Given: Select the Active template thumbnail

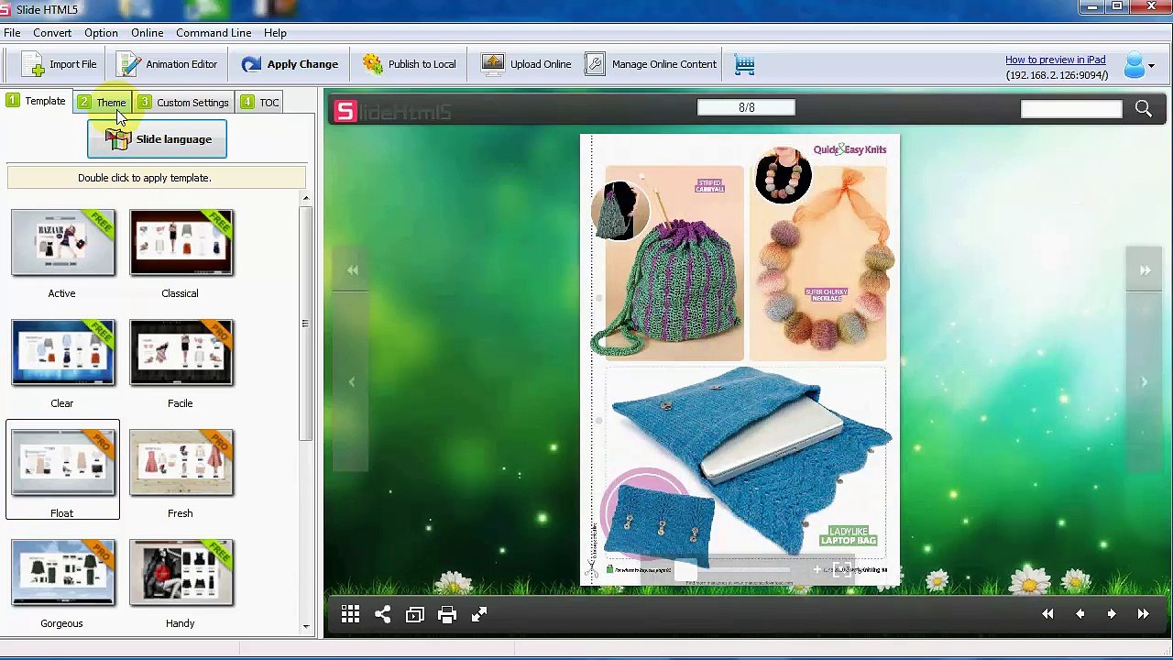Looking at the screenshot, I should pos(62,243).
